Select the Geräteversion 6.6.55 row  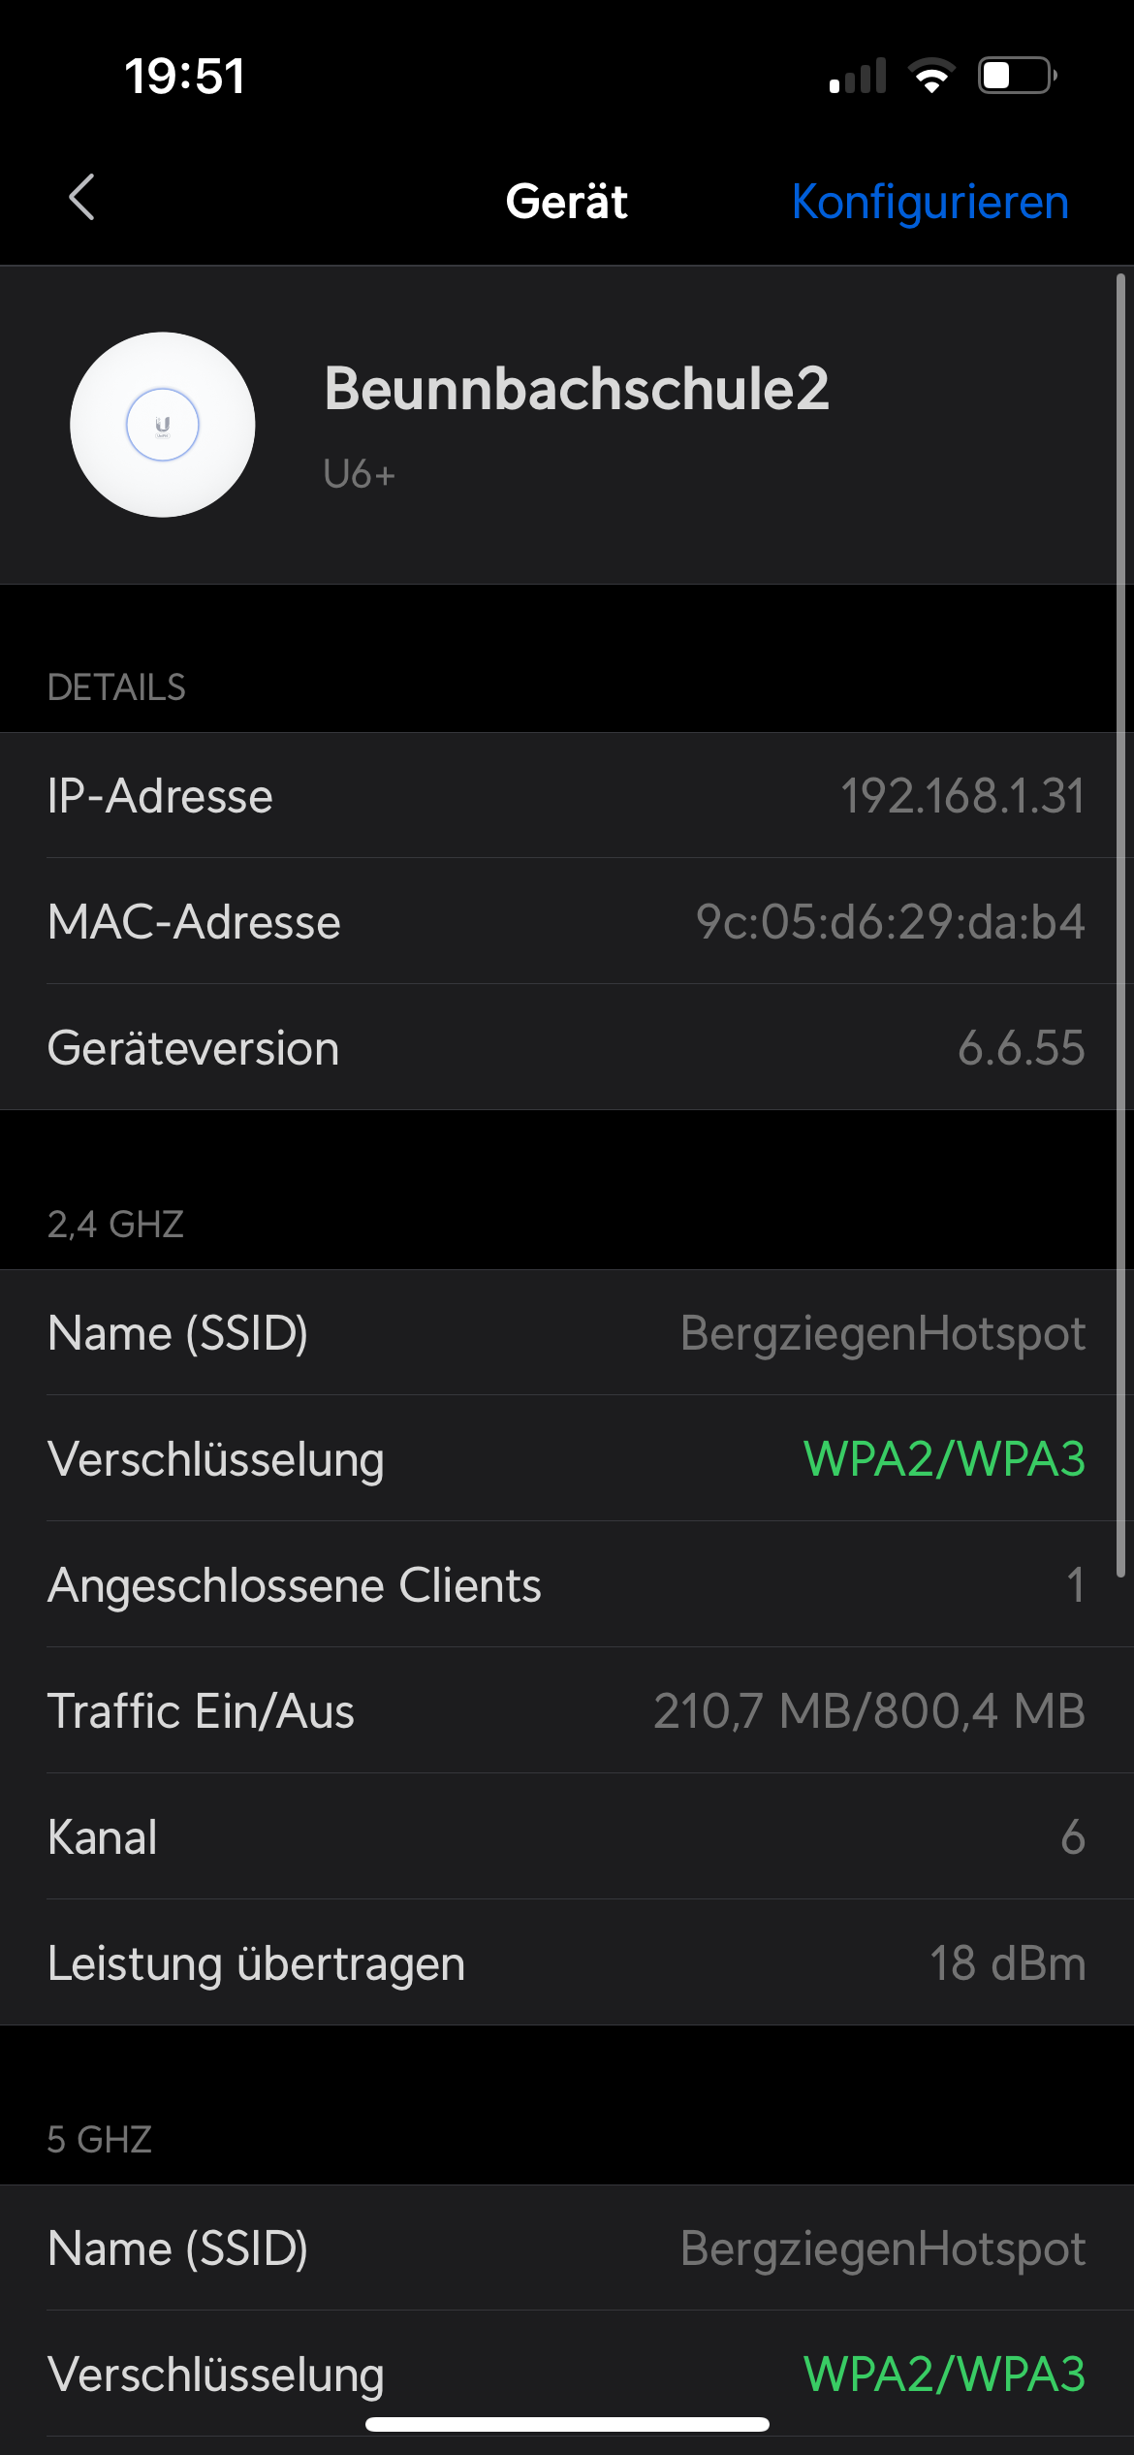567,1048
